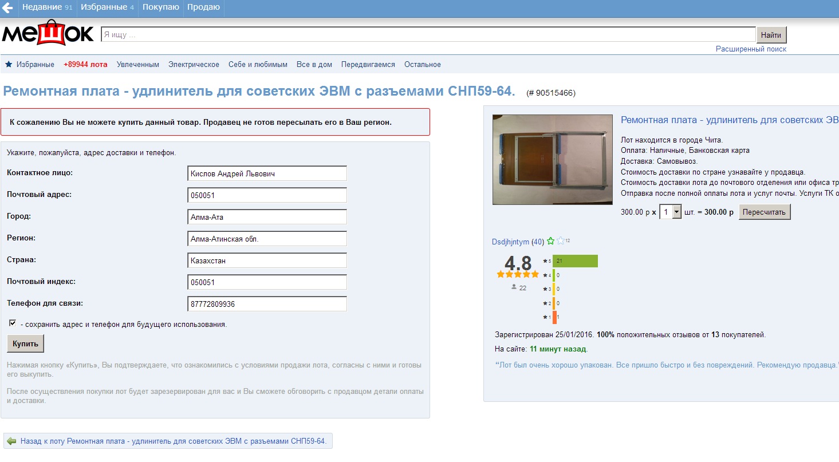Screen dimensions: 839x462
Task: Click the reviewers count person icon
Action: click(x=514, y=287)
